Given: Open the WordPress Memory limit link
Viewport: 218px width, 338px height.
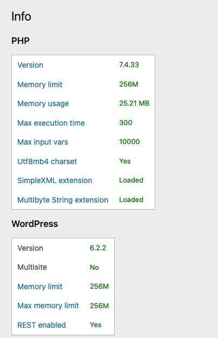Looking at the screenshot, I should tap(40, 287).
